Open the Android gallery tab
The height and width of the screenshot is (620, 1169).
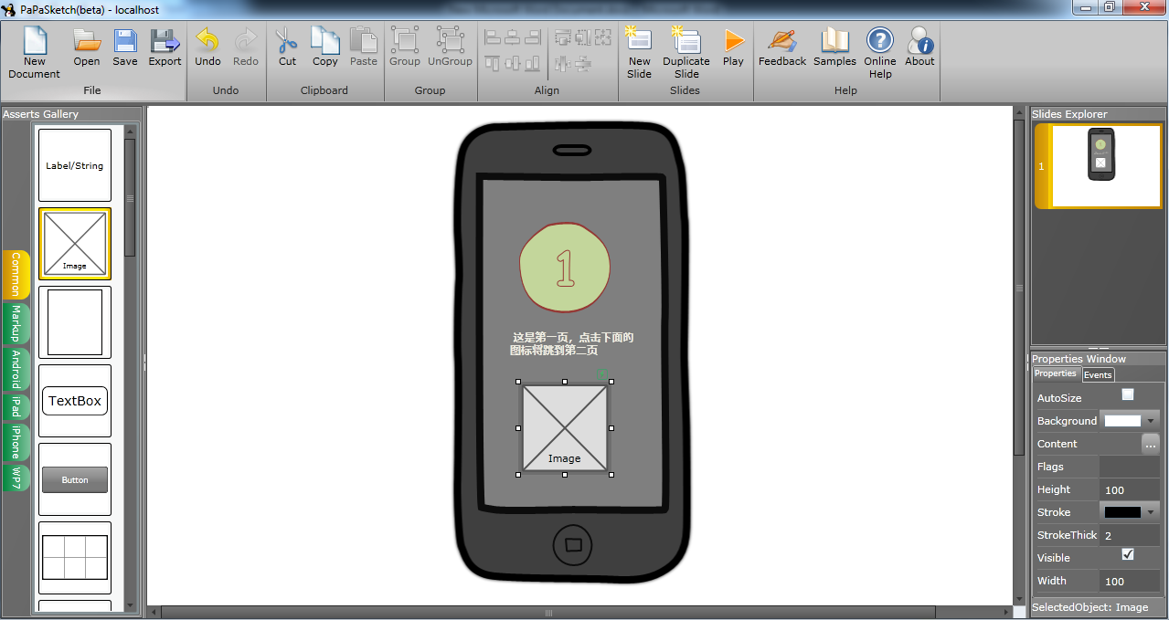[x=16, y=369]
